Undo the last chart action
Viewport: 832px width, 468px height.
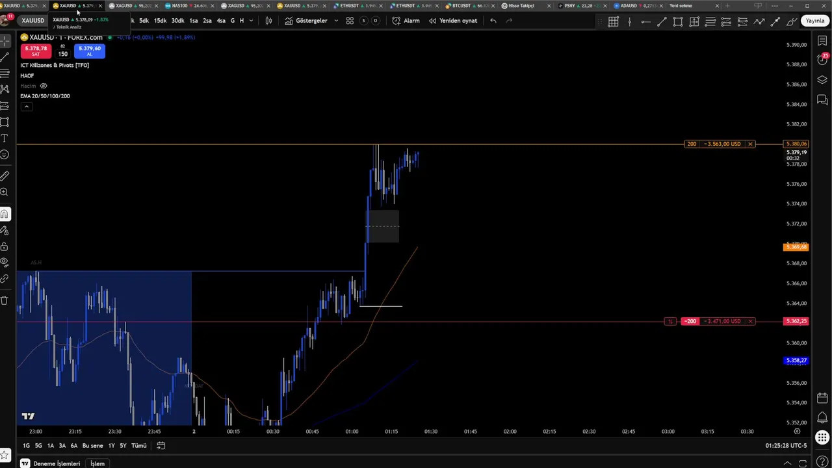[x=493, y=21]
